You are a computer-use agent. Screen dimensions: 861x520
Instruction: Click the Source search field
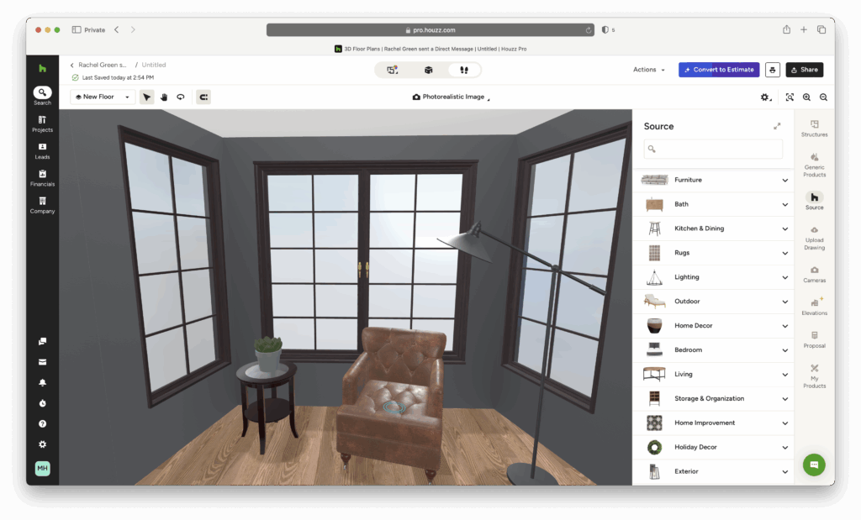point(713,149)
